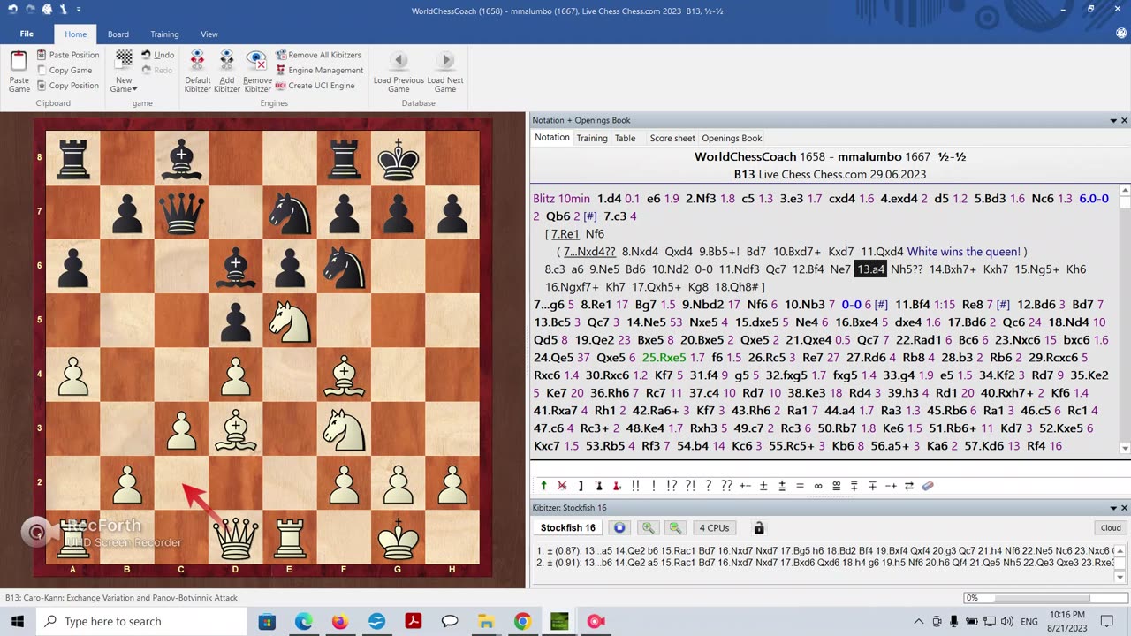Screen dimensions: 1131x636
Task: Open the Training tab in notation pane
Action: click(x=592, y=138)
